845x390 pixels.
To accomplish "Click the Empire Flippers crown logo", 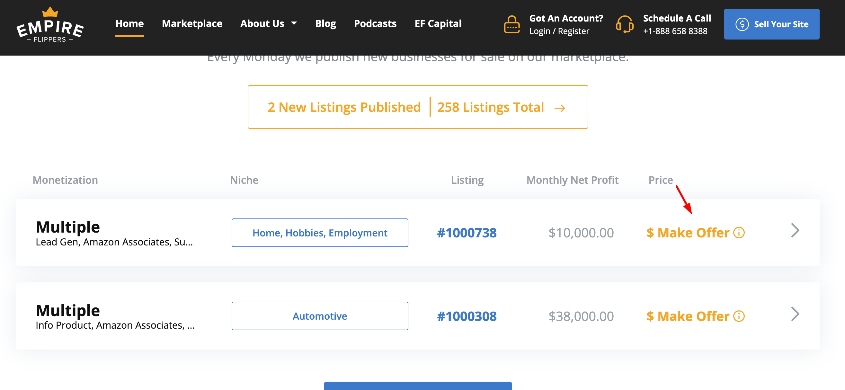I will (50, 24).
